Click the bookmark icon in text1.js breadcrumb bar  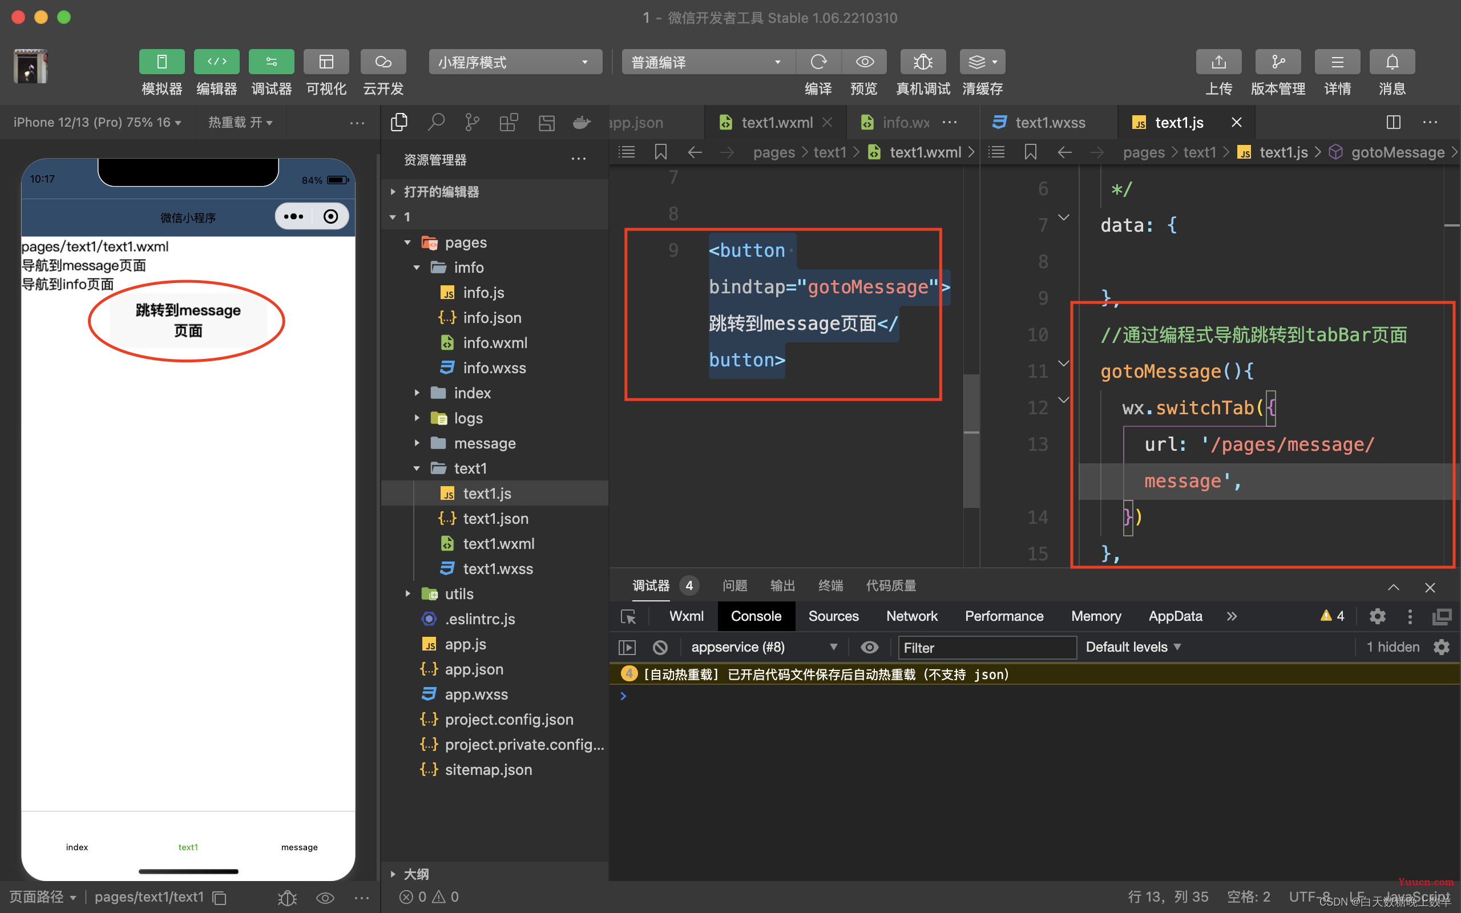click(1031, 152)
